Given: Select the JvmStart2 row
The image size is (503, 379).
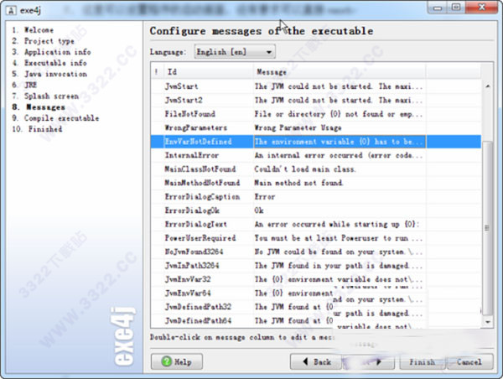Looking at the screenshot, I should [x=316, y=100].
